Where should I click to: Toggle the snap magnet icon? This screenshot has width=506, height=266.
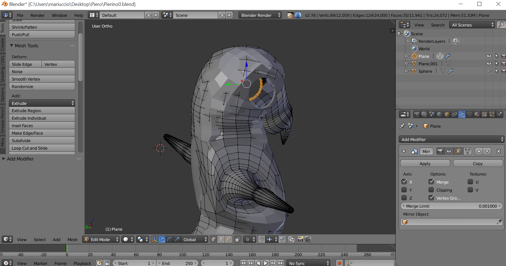261,239
